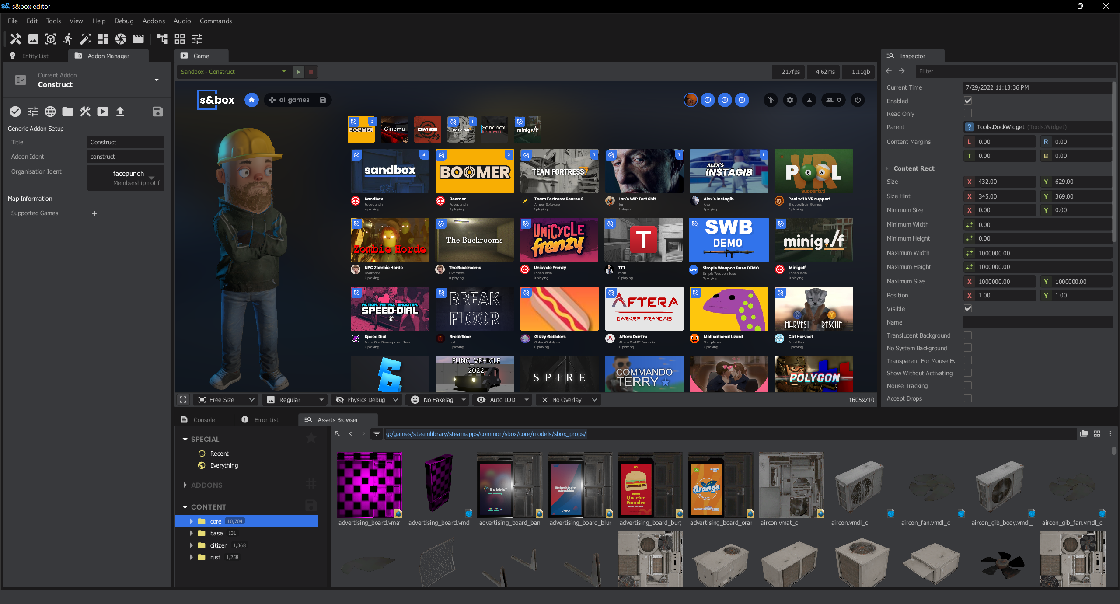Open the Current Addon Construct dropdown
Viewport: 1120px width, 604px height.
[87, 80]
